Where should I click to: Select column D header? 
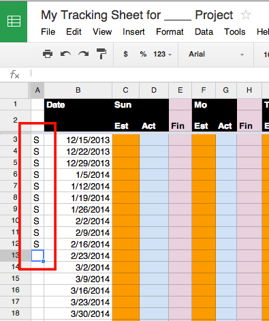click(x=154, y=91)
